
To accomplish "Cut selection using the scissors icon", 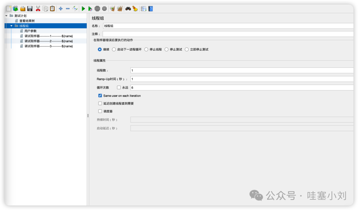I will (x=38, y=9).
